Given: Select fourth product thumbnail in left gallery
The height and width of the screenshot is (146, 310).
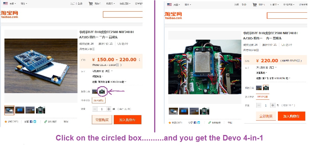Looking at the screenshot, I should coord(40,110).
